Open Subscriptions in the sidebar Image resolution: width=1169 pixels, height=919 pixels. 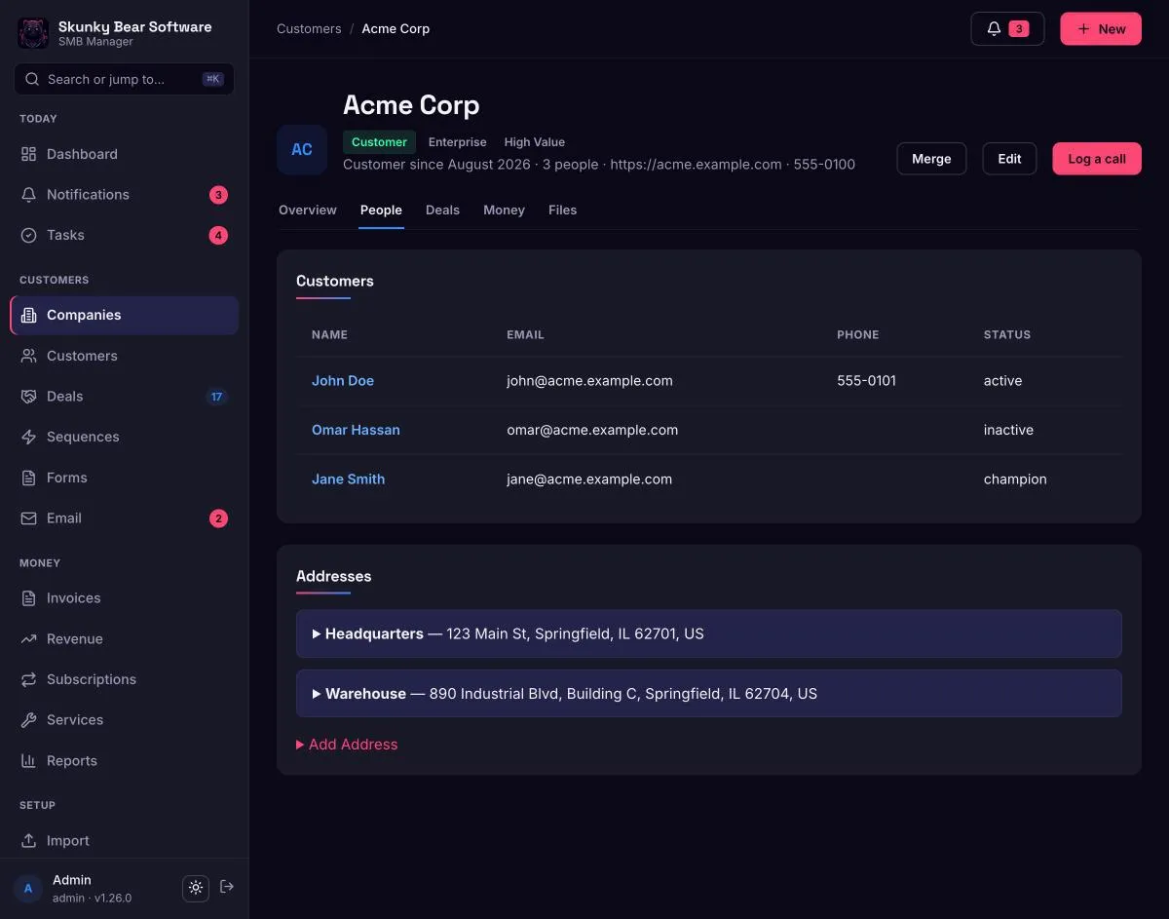(x=124, y=679)
